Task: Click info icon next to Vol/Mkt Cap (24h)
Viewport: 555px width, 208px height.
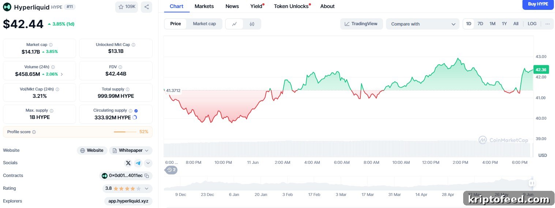Action: [57, 89]
